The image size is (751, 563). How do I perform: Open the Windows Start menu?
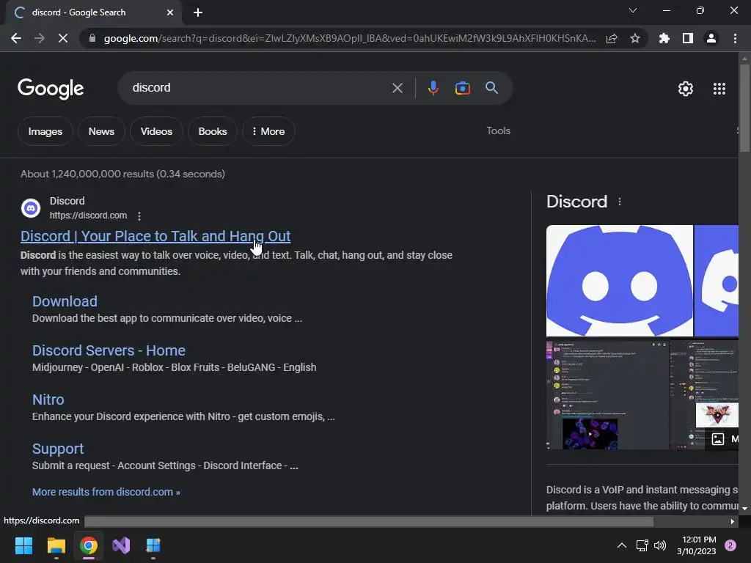coord(23,545)
